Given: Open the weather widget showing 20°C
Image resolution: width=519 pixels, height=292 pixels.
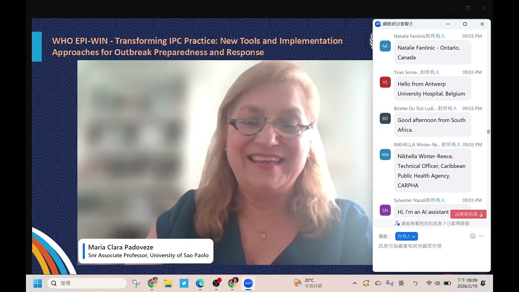Looking at the screenshot, I should 308,283.
